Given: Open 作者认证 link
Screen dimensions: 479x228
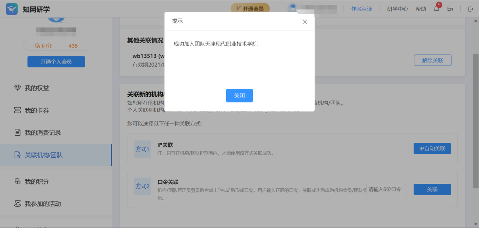Looking at the screenshot, I should 361,9.
